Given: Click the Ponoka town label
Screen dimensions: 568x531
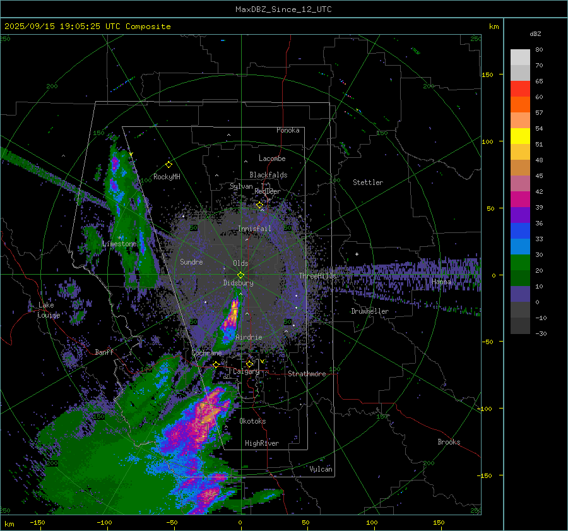Looking at the screenshot, I should coord(288,130).
